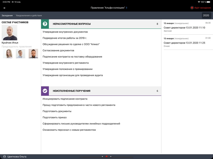Click the count 6 of unfulfilled tasks
Viewport: 213px width, 159px height.
157,91
